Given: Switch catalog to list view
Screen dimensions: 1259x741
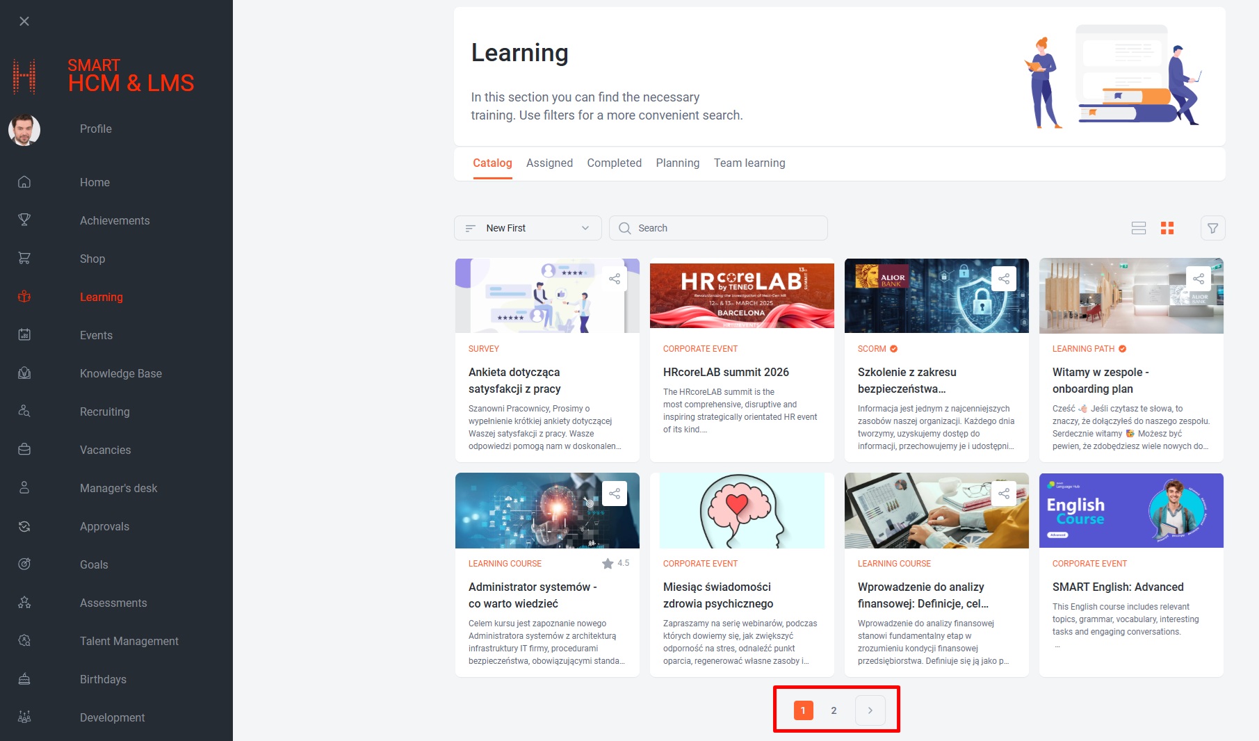Looking at the screenshot, I should [1138, 227].
